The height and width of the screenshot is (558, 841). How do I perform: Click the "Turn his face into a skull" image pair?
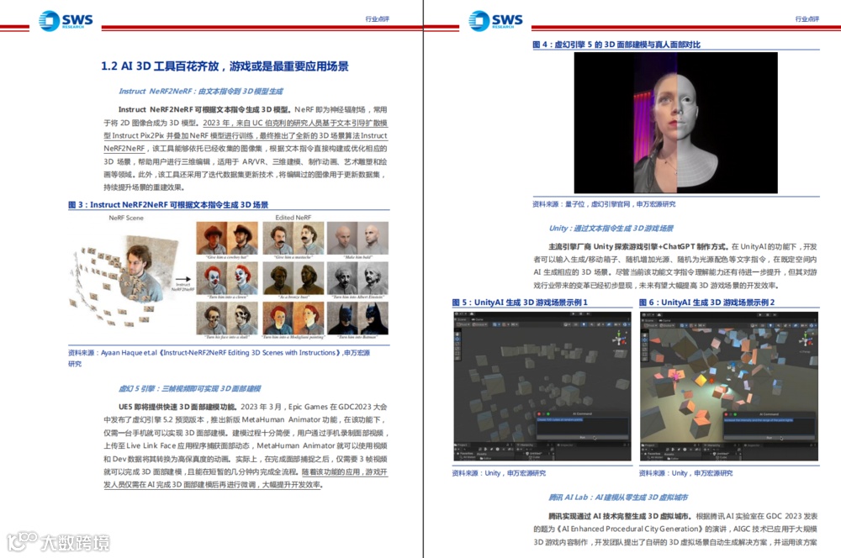click(x=227, y=318)
